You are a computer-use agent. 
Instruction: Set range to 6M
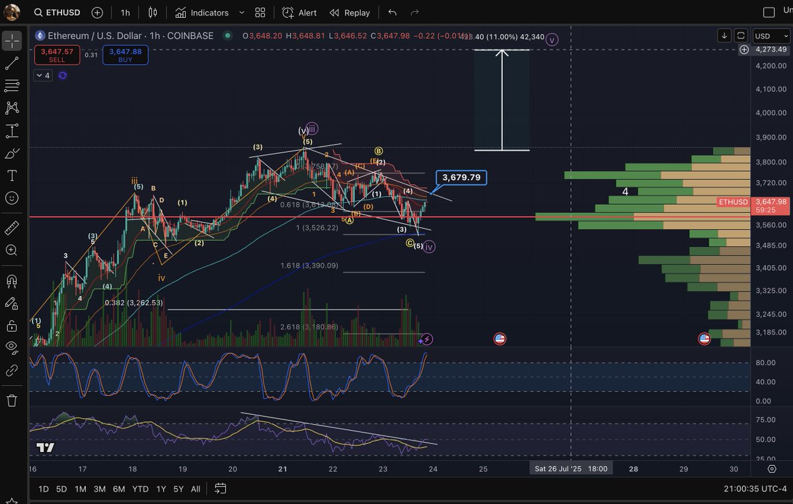tap(119, 489)
